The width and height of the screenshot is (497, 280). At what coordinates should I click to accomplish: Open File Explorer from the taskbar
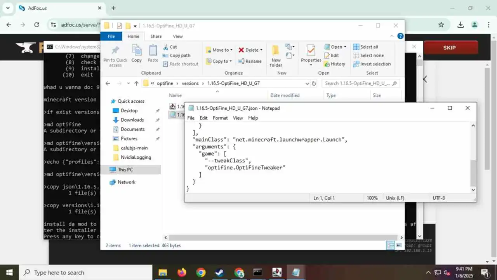pos(163,272)
